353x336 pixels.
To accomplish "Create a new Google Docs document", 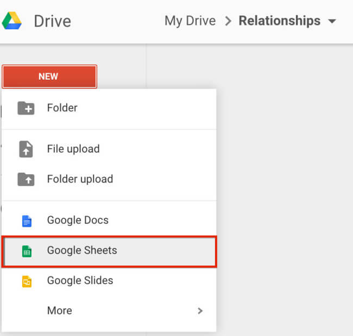I will (109, 220).
